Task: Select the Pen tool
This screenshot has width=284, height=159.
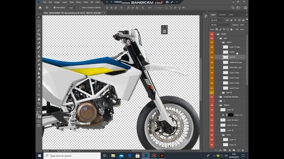Action: [x=39, y=82]
